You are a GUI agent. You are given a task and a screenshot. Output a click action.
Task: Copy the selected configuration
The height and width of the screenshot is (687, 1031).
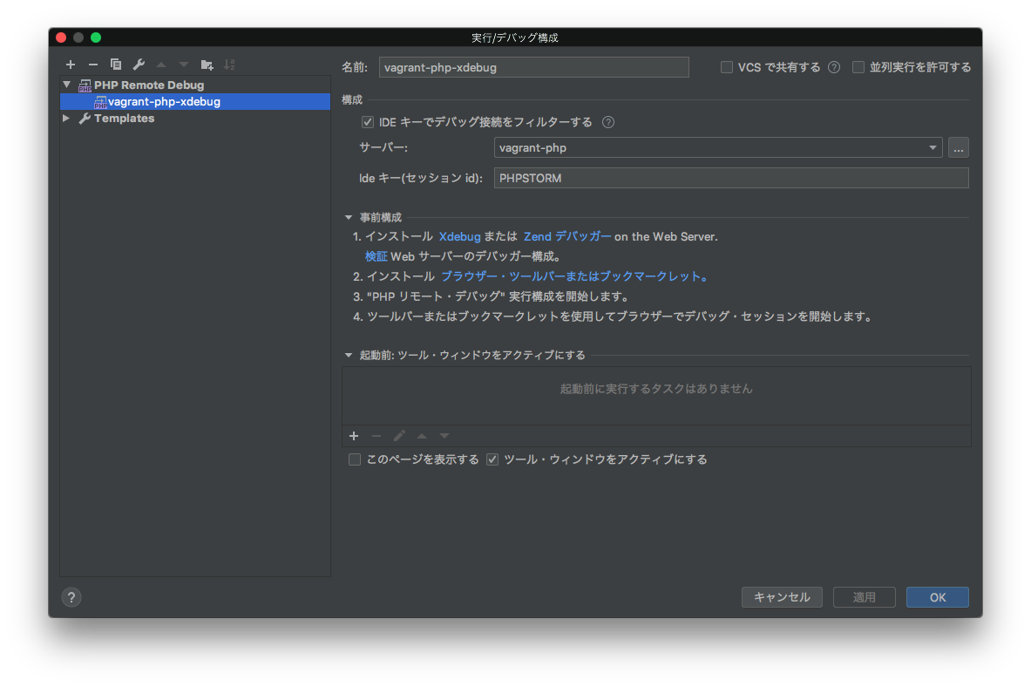click(116, 65)
